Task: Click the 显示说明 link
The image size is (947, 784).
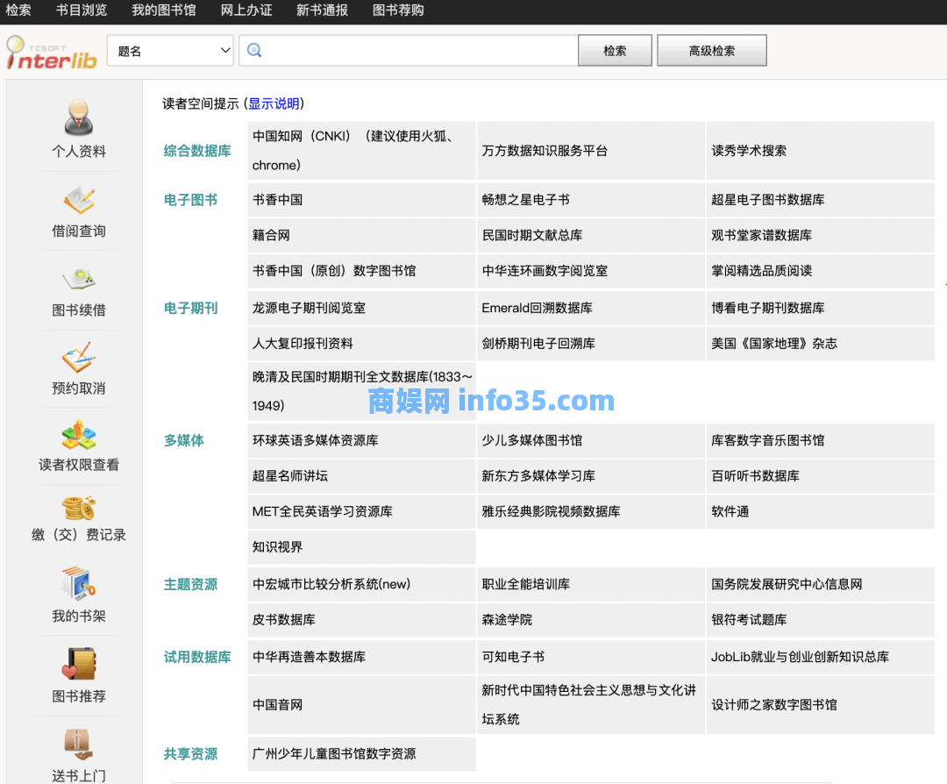Action: [274, 103]
